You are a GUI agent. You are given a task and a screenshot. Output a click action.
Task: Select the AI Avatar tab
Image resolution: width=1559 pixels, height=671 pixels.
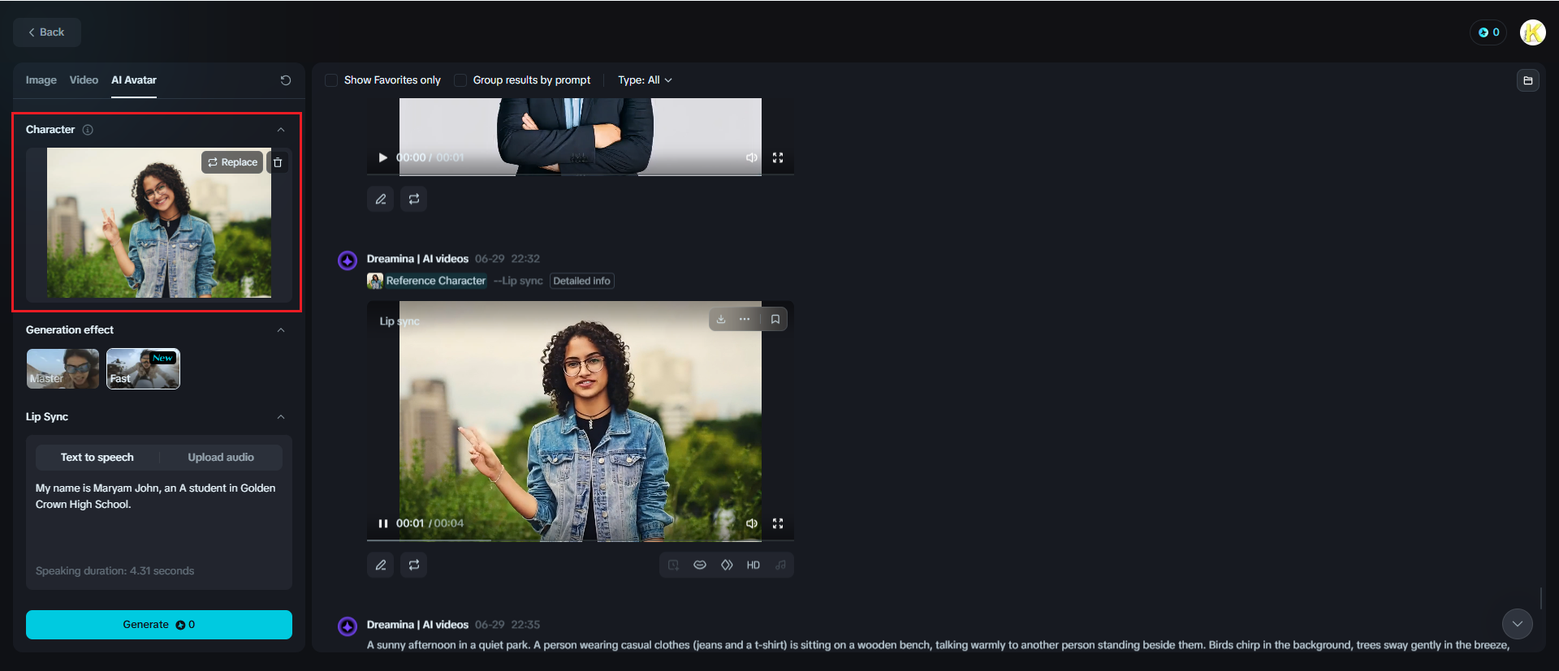pyautogui.click(x=134, y=80)
